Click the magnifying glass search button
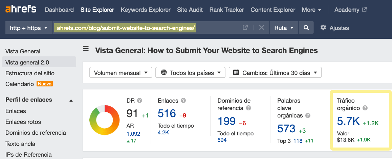392x159 pixels. 306,28
